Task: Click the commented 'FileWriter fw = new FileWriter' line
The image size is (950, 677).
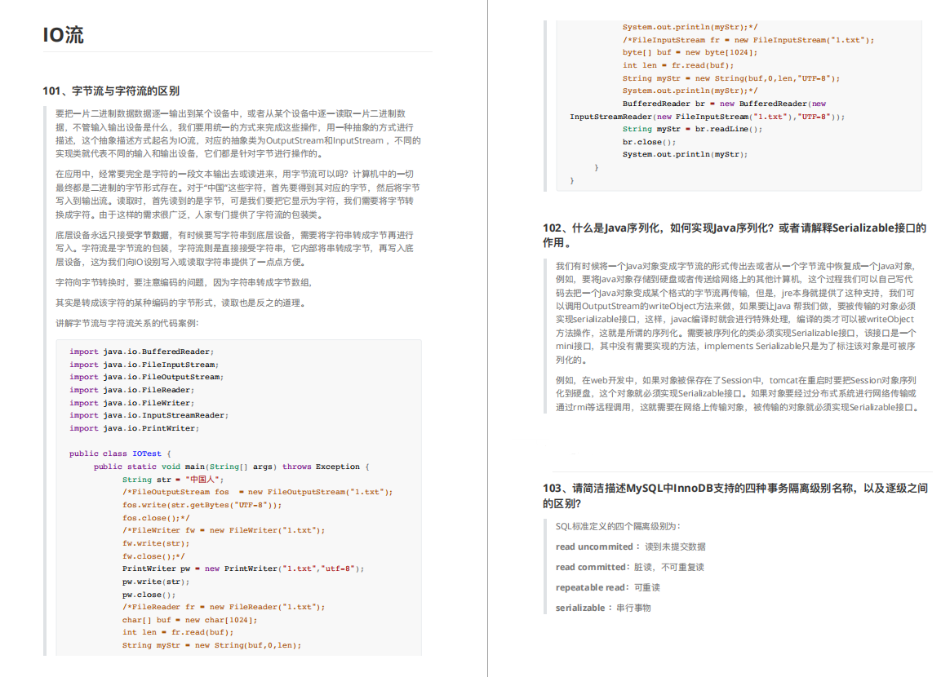Action: [x=224, y=530]
